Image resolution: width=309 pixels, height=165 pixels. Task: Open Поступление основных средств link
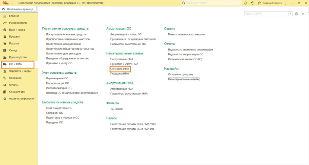click(x=66, y=34)
